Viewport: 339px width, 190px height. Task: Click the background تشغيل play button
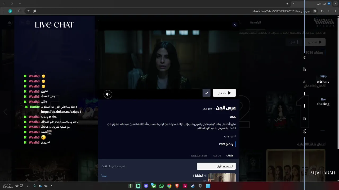coord(315,42)
